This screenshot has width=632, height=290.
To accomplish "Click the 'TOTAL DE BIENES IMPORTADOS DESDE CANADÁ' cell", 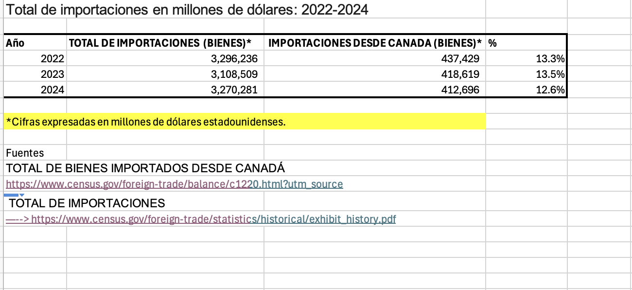I will click(145, 168).
